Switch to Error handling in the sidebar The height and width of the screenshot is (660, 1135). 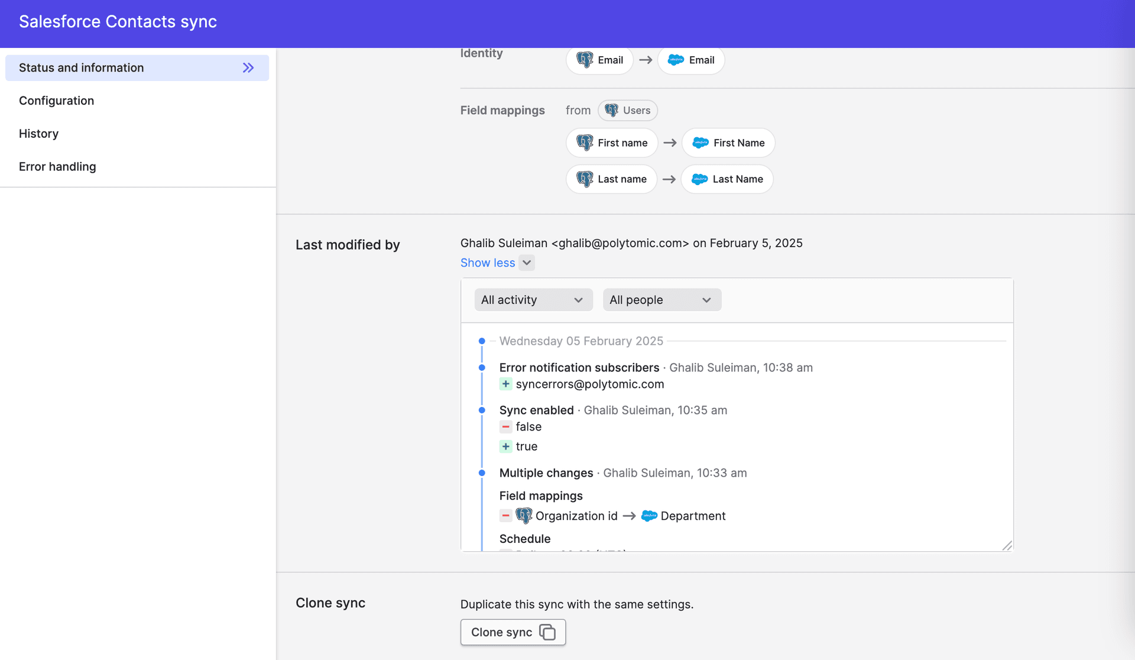click(57, 167)
